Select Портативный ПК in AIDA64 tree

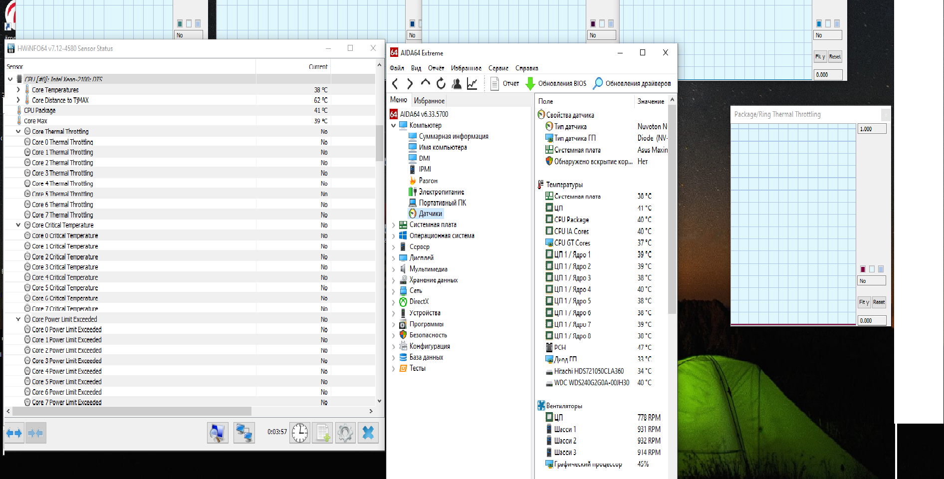[x=443, y=203]
